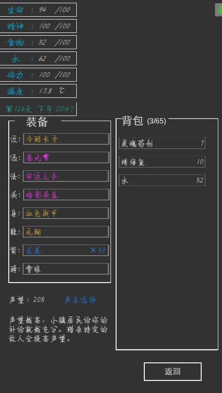Click the day 126 time display
222x393 pixels.
coord(38,109)
